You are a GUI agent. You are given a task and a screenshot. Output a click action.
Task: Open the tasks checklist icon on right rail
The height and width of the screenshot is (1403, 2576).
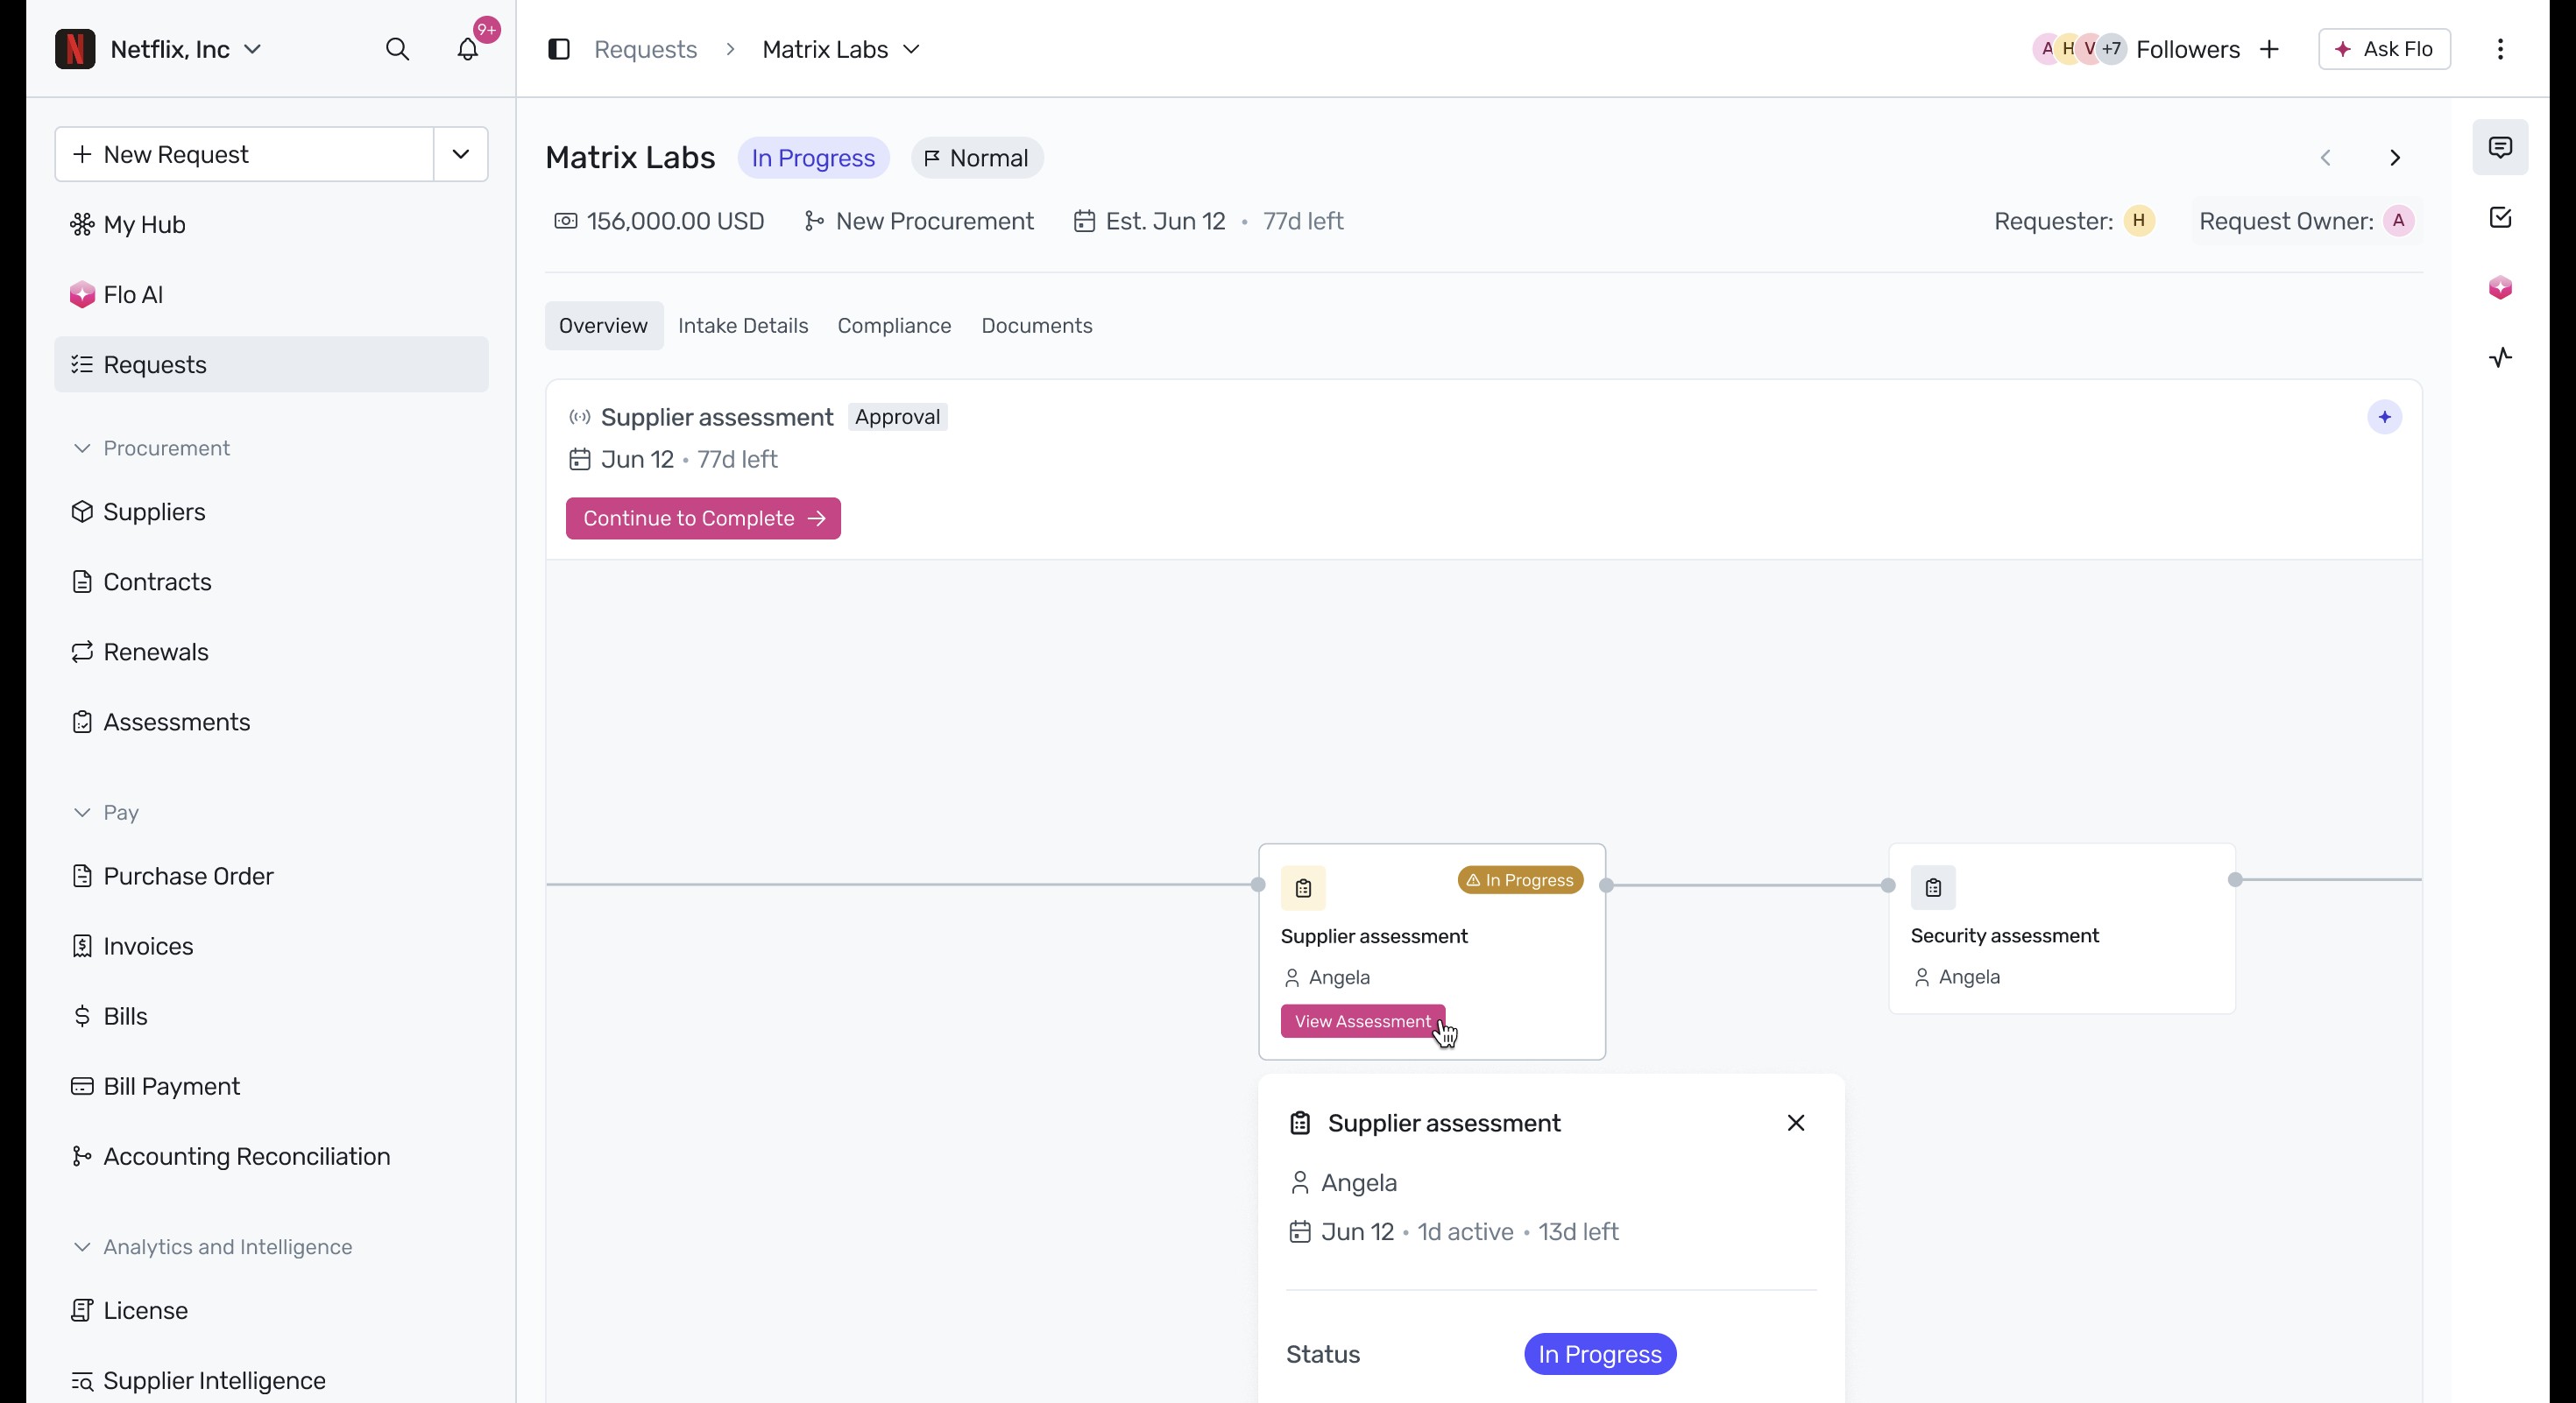[x=2500, y=218]
